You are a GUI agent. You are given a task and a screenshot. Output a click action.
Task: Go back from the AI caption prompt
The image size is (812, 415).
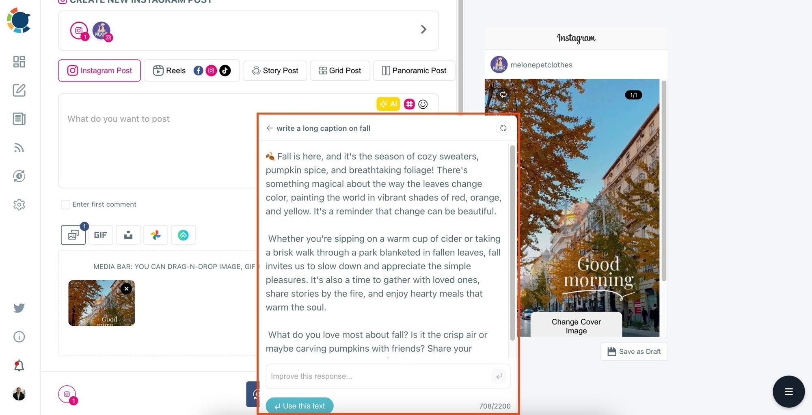270,128
